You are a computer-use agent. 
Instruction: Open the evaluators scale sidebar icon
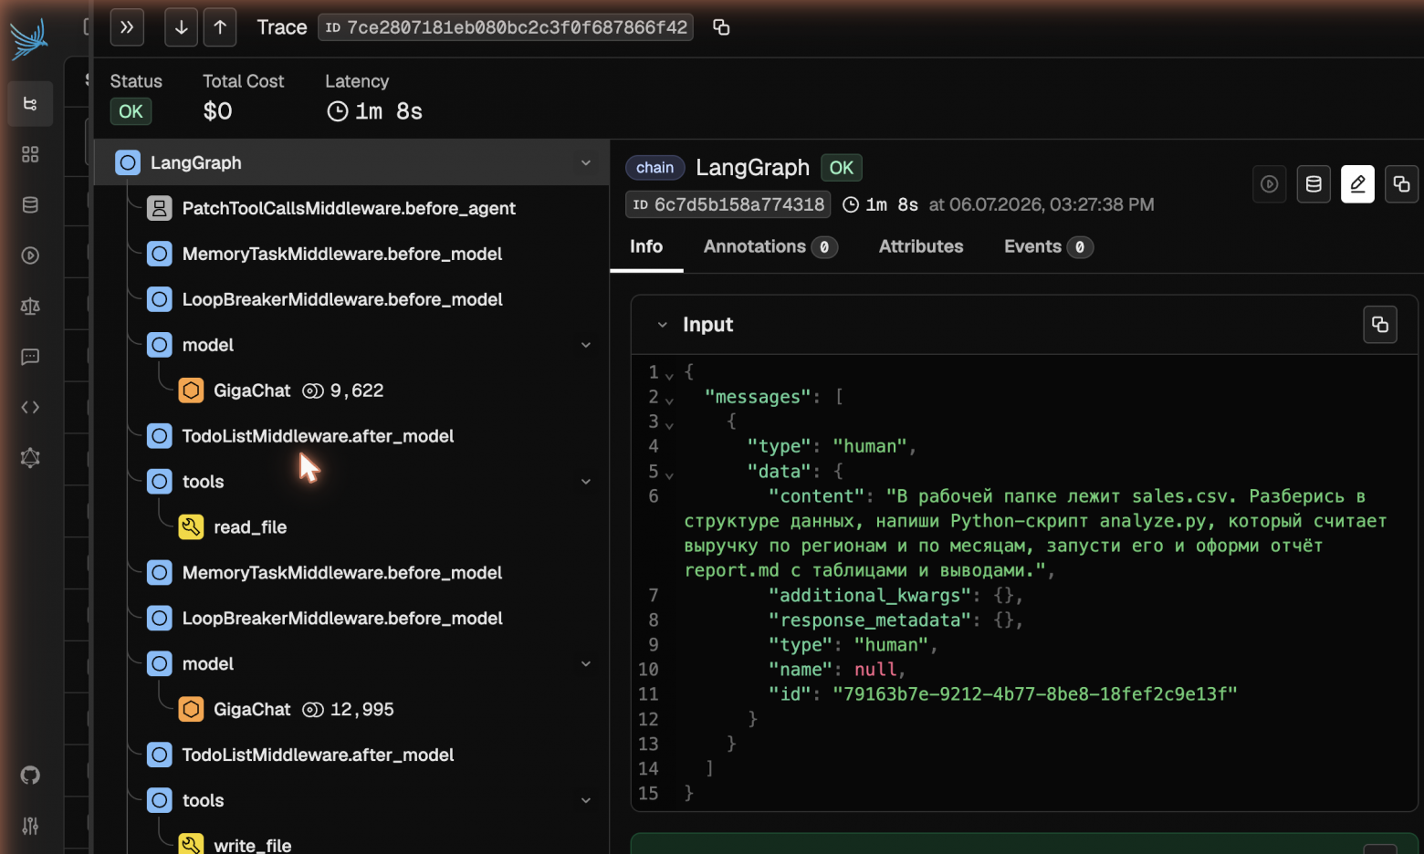[x=30, y=307]
